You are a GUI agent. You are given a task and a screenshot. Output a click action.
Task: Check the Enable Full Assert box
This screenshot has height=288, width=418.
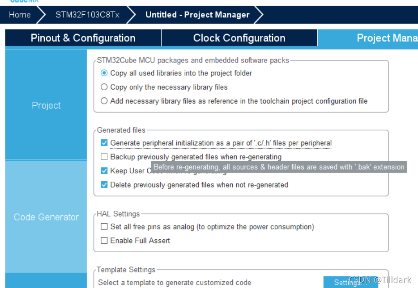(104, 241)
